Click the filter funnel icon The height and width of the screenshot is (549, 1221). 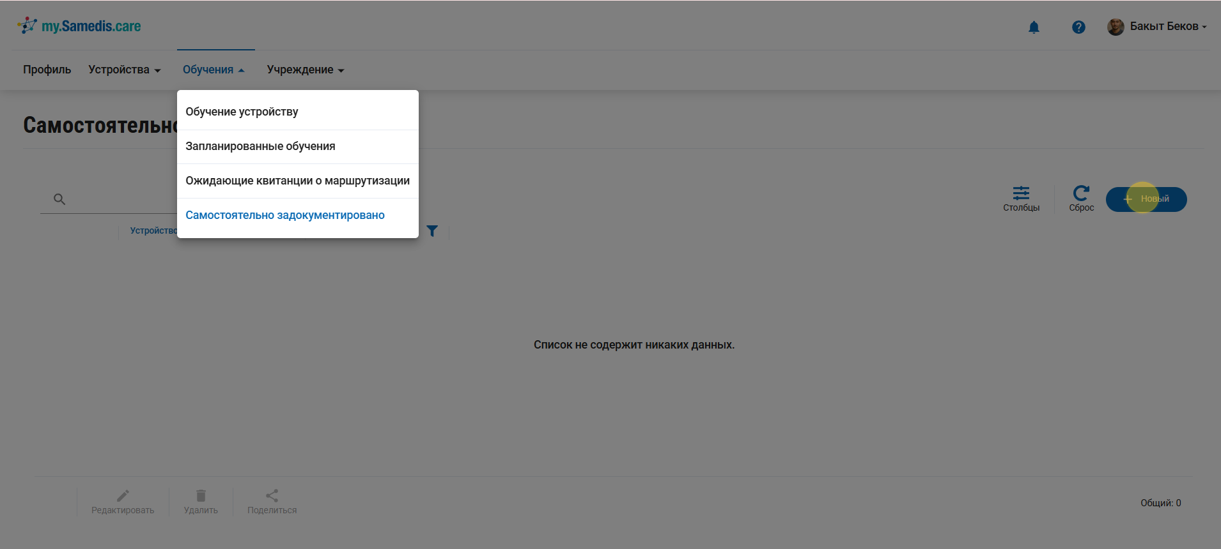point(432,231)
